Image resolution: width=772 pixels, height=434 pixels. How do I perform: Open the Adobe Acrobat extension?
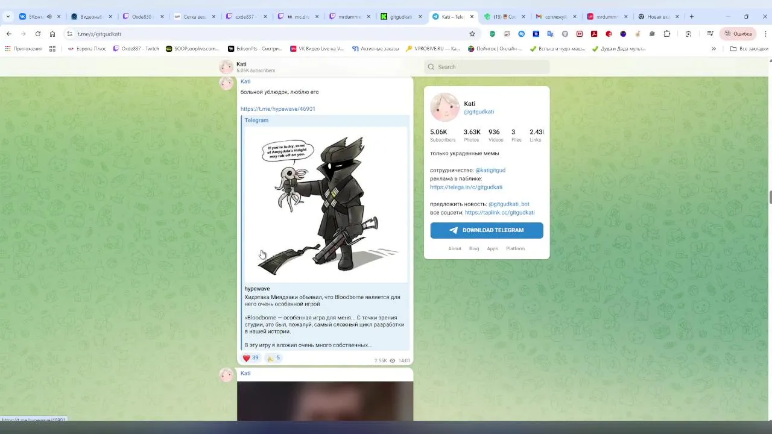point(594,34)
